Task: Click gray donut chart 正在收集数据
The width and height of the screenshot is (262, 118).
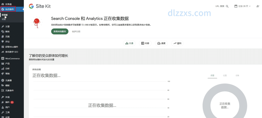Action: click(x=225, y=106)
